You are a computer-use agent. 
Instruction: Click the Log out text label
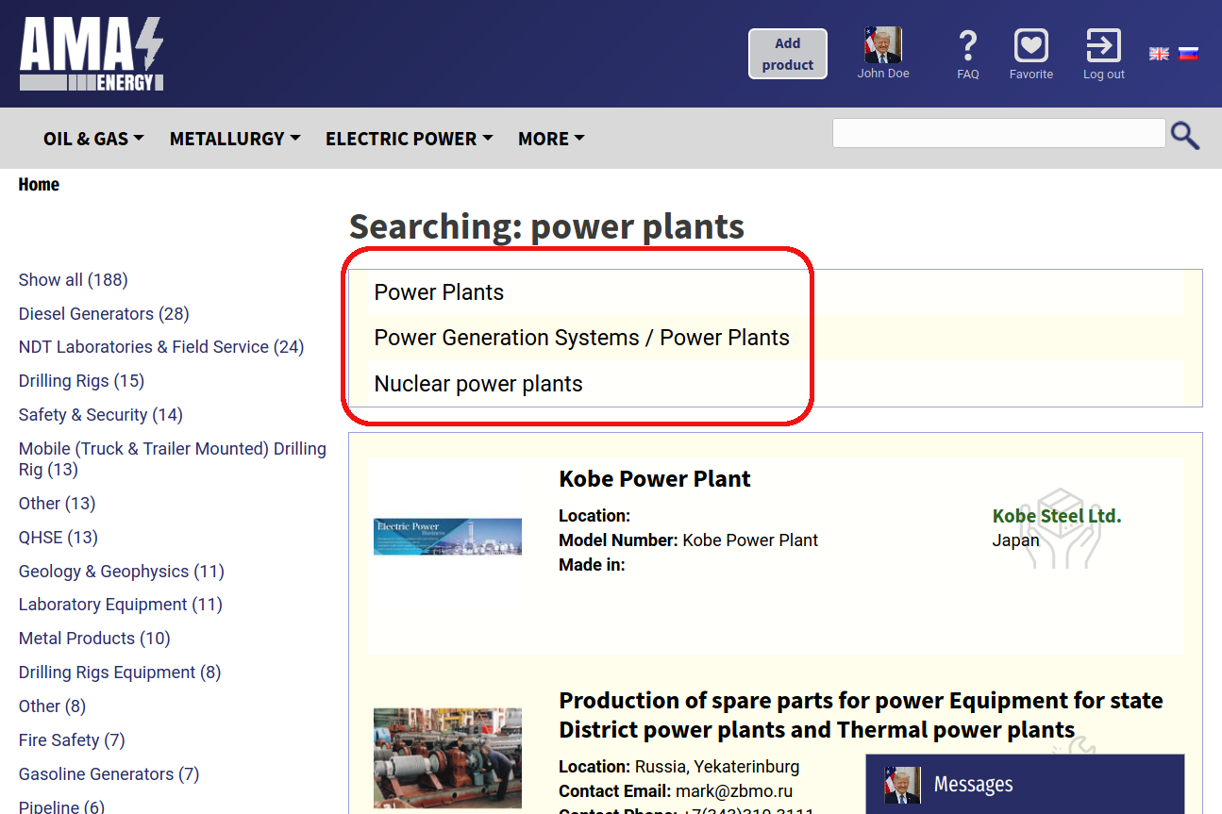[1104, 75]
